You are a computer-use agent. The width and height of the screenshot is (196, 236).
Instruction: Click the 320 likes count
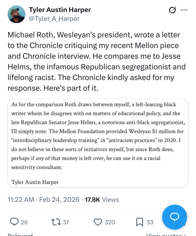pyautogui.click(x=110, y=222)
